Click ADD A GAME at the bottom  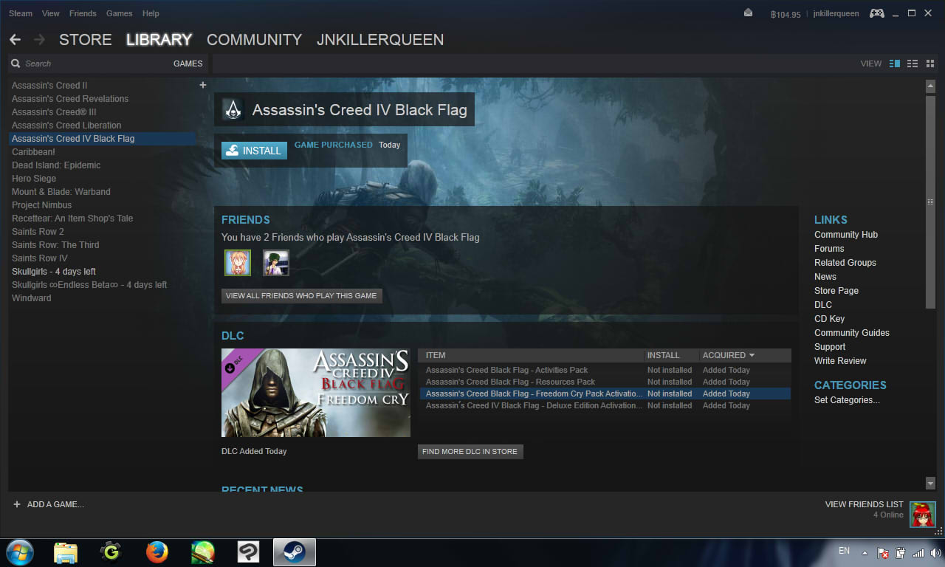coord(48,504)
